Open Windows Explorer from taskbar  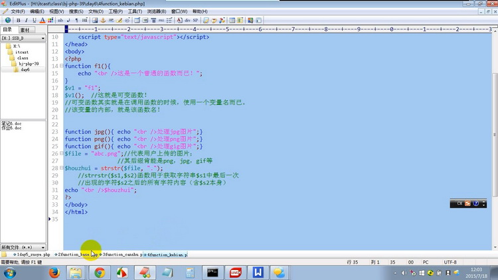[x=76, y=273]
